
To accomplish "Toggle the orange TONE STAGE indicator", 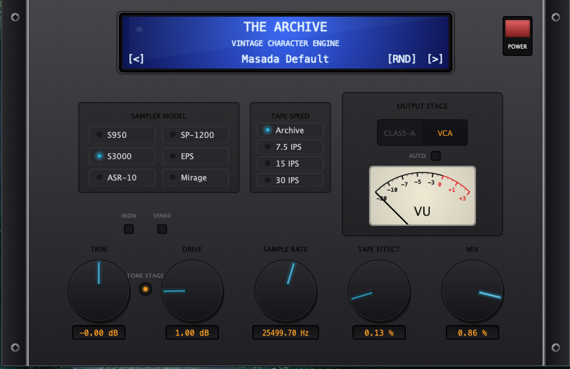I will click(146, 289).
